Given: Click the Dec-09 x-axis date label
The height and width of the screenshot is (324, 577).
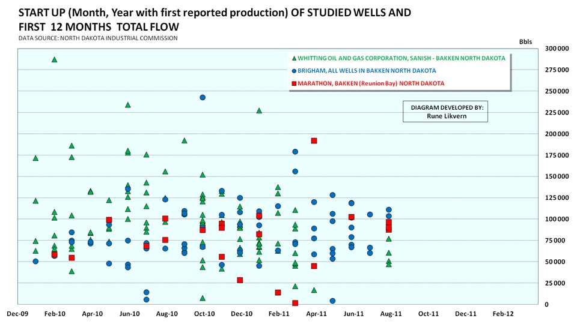Looking at the screenshot, I should [x=17, y=313].
